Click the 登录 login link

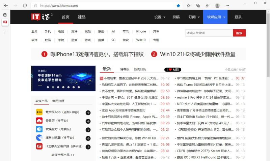[x=238, y=17]
